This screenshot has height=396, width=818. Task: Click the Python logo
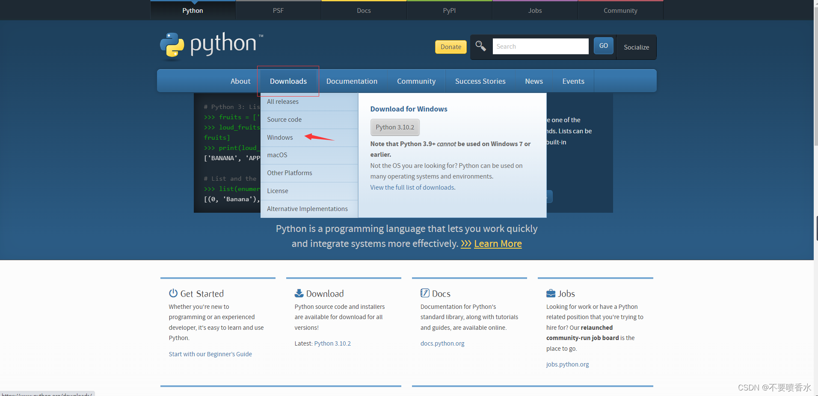(172, 44)
